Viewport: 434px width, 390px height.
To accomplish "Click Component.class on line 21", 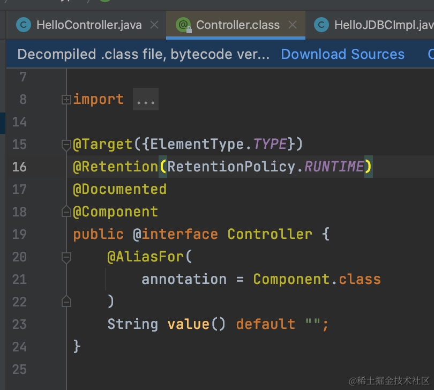I will coord(317,279).
